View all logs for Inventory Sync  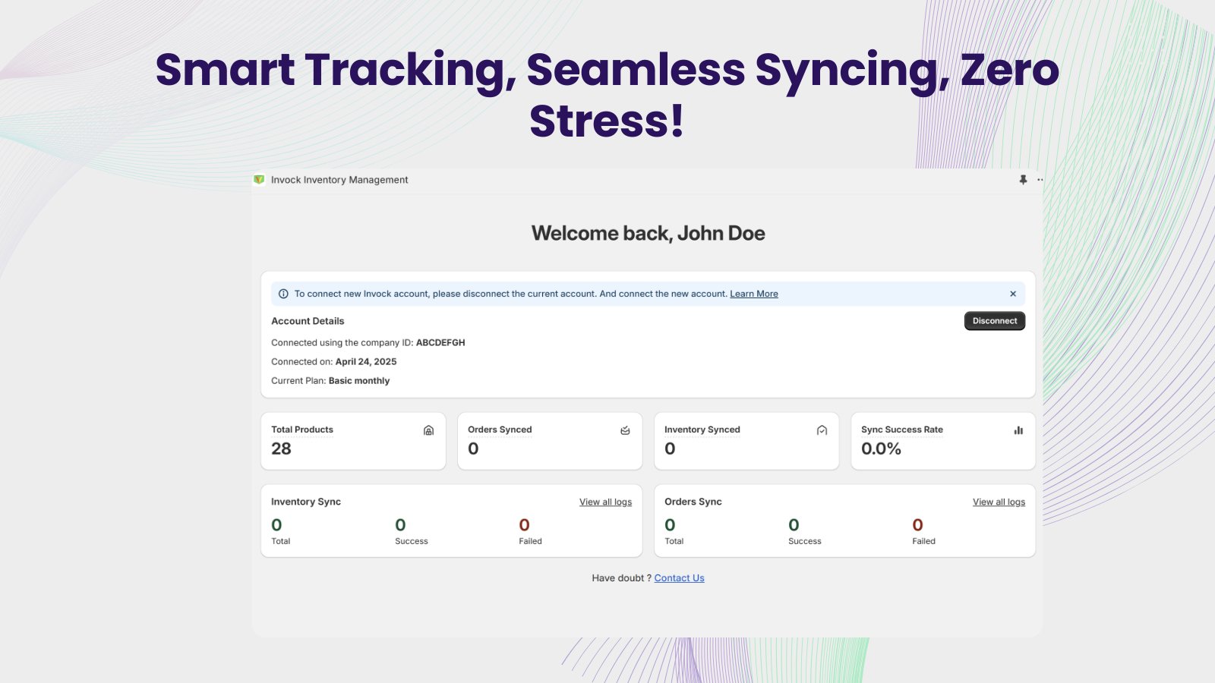[x=605, y=502]
